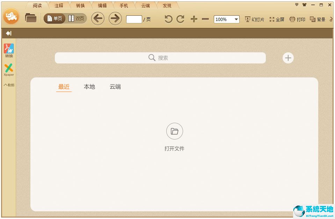
Task: Go to previous page with left arrow
Action: pyautogui.click(x=98, y=18)
